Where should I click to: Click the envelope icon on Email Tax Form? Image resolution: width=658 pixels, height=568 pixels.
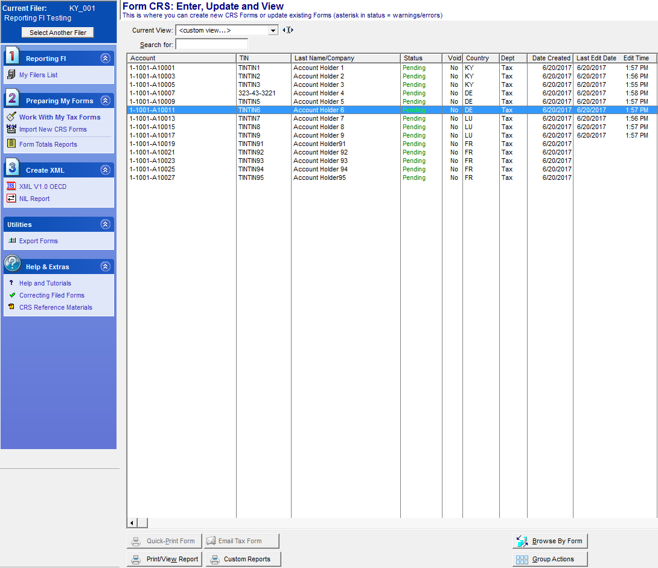(x=209, y=540)
